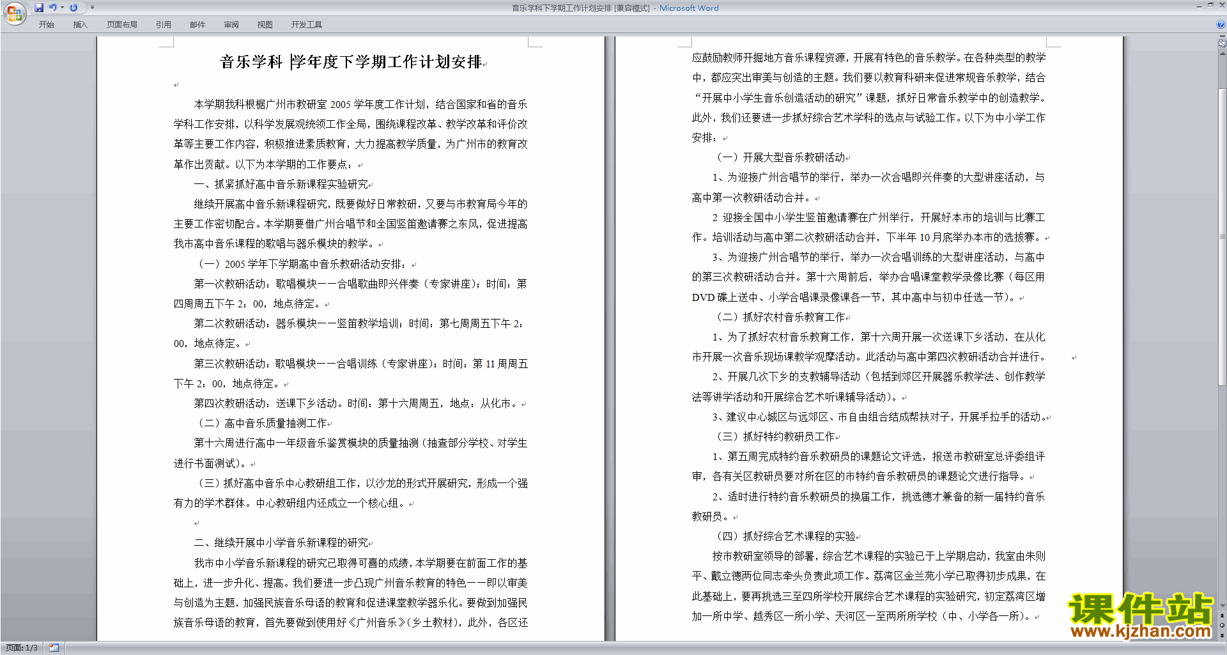Click the line 3、建议中心城区与远郊区
This screenshot has height=655, width=1227.
point(879,417)
